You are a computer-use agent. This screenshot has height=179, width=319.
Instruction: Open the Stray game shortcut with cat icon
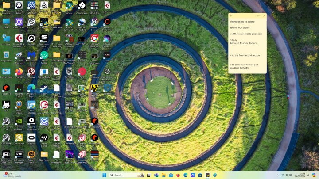[x=6, y=106]
